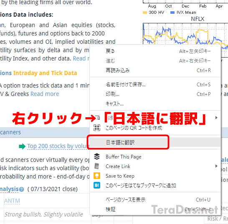Click the green arrow beside Top 200 stocks
The width and height of the screenshot is (228, 224).
[22, 146]
